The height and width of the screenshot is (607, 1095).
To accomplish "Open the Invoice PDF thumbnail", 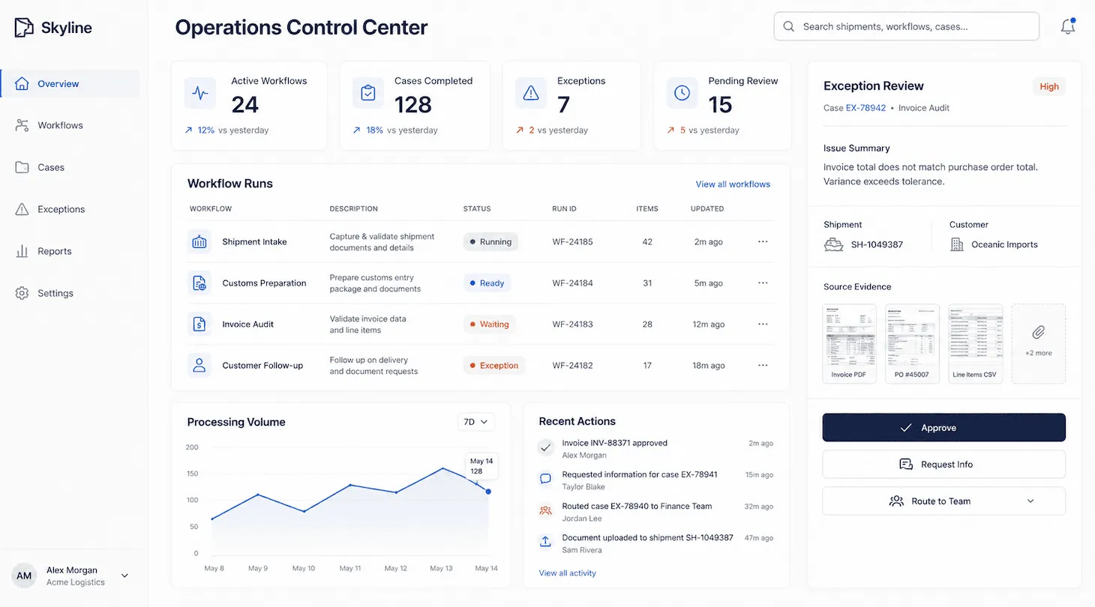I will click(849, 344).
